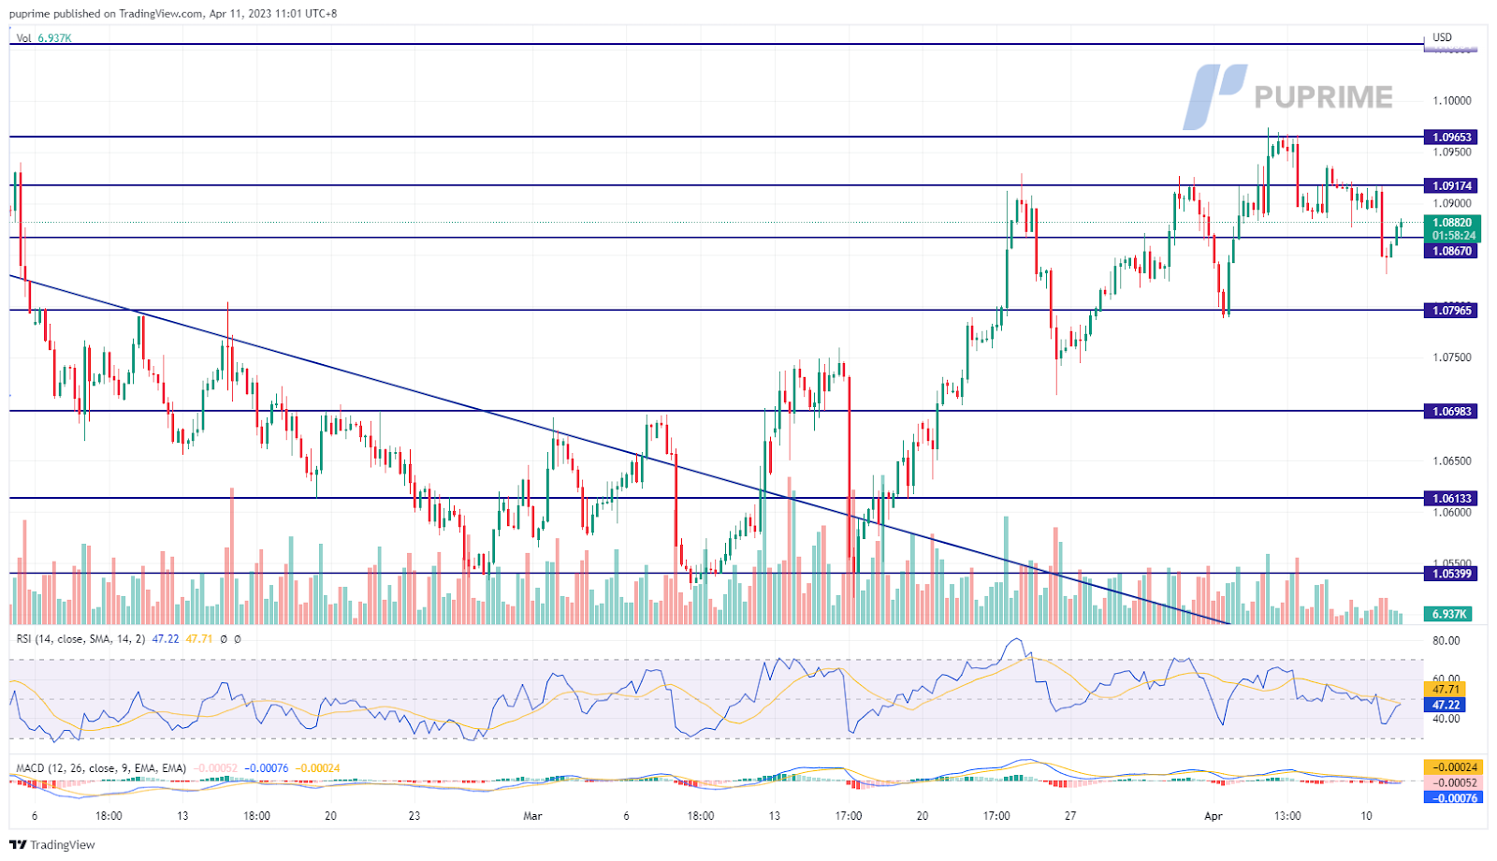Click the blue 47.22 RSI axis label
The height and width of the screenshot is (861, 1497).
coord(1446,705)
